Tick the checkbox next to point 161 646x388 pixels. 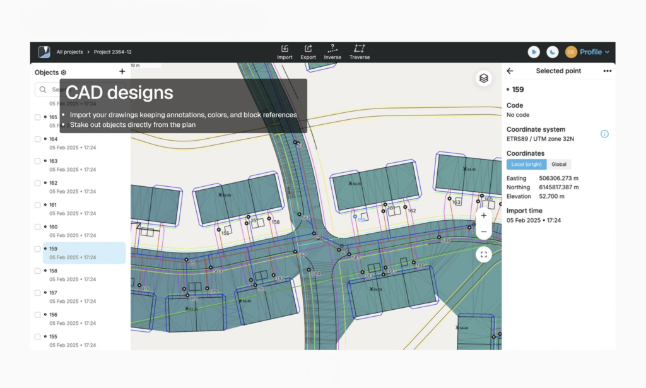coord(38,205)
